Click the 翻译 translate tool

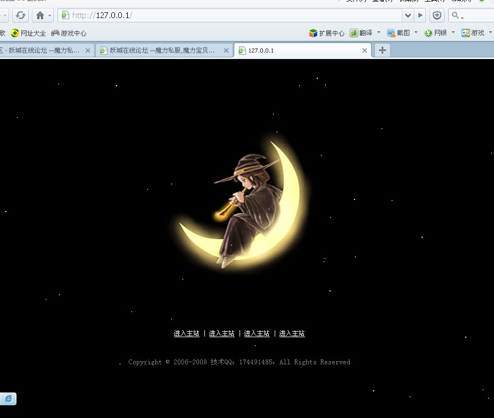[x=361, y=33]
